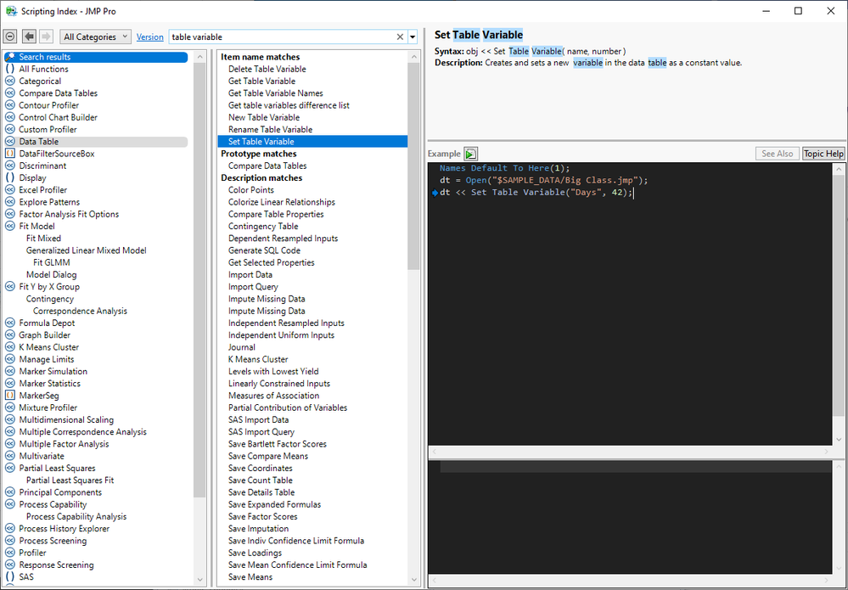Click the Graph Builder category icon

tap(10, 335)
